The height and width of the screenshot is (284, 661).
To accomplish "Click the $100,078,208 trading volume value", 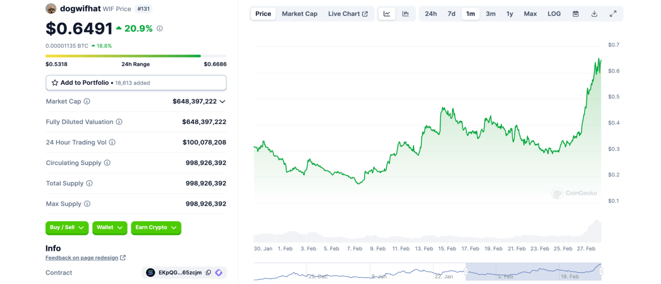I will [x=204, y=142].
